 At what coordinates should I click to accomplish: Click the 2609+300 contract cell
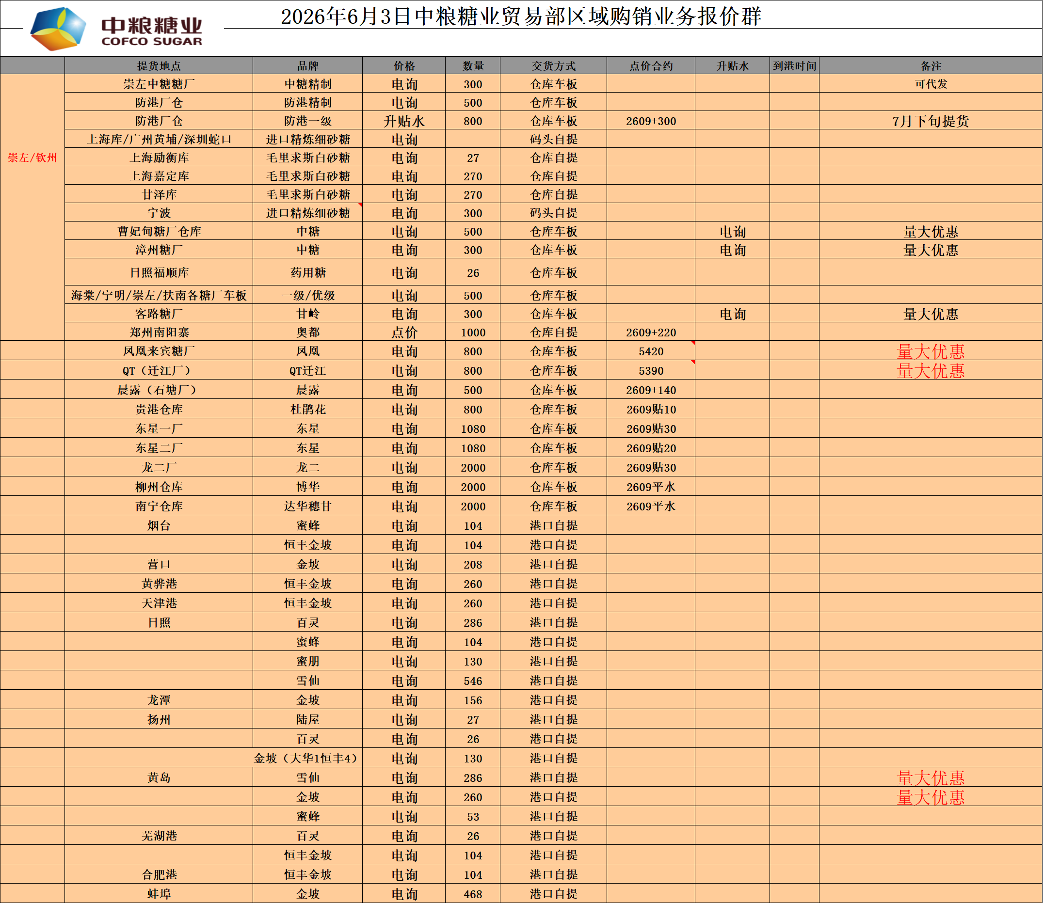click(x=651, y=121)
